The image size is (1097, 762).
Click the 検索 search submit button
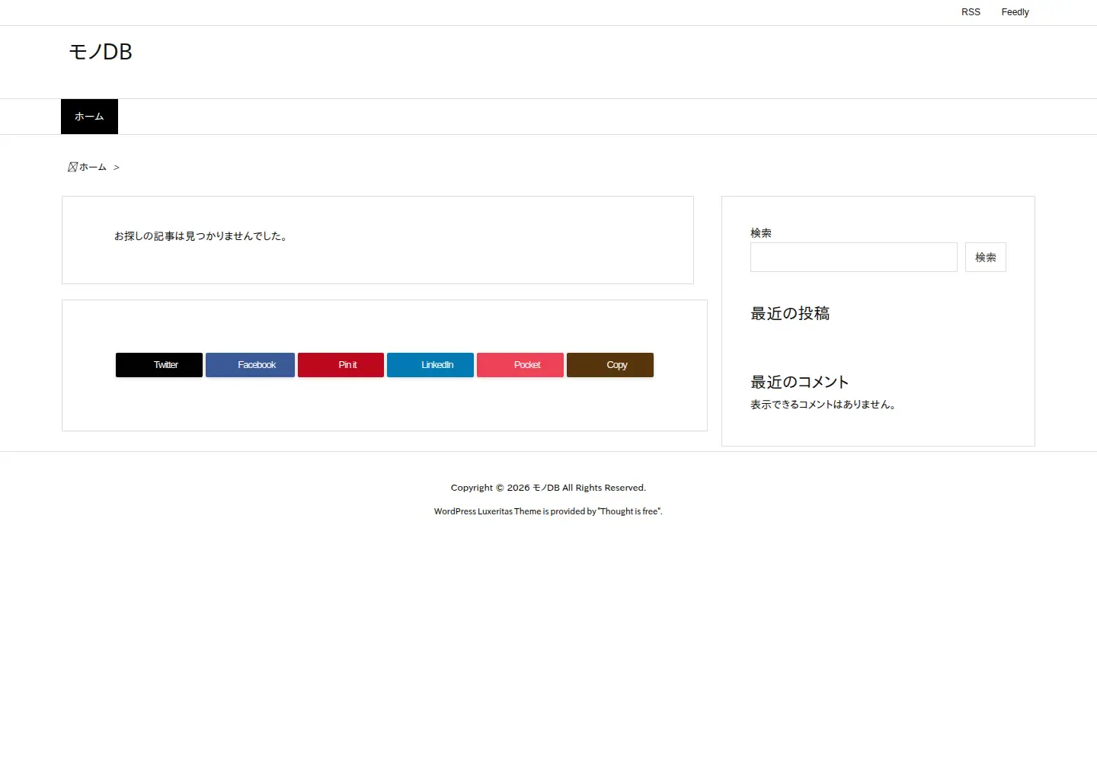986,258
